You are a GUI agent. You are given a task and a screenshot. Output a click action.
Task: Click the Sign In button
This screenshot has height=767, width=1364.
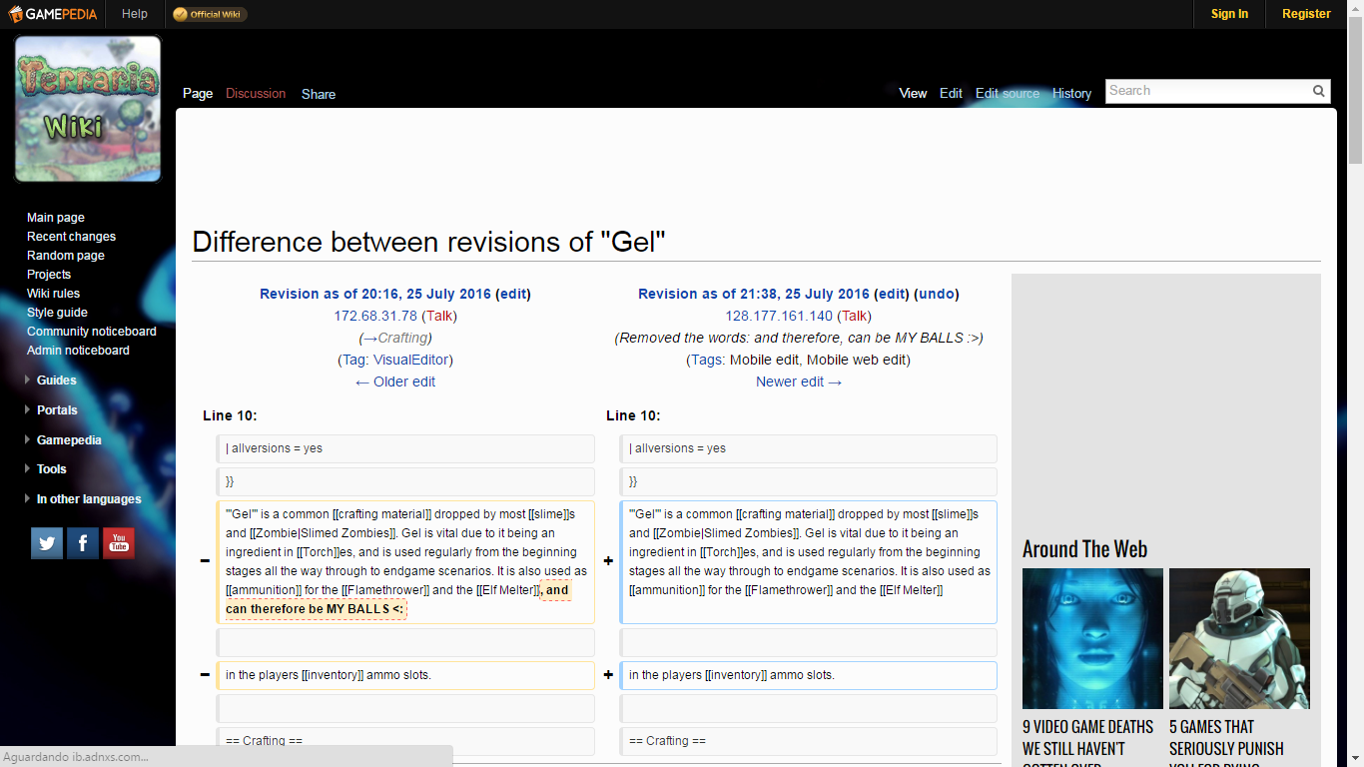click(1229, 14)
